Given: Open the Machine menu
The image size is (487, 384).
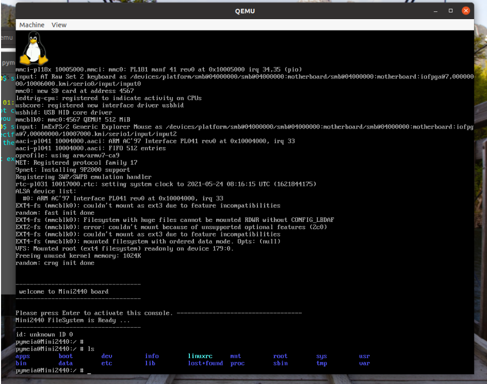Looking at the screenshot, I should tap(31, 24).
